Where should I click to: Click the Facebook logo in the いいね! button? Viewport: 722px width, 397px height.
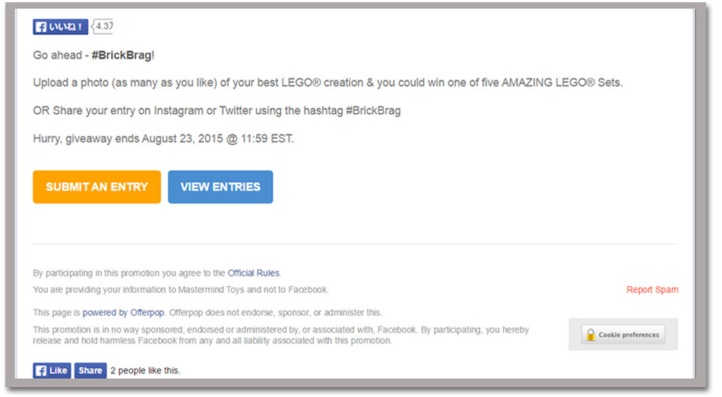tap(41, 27)
